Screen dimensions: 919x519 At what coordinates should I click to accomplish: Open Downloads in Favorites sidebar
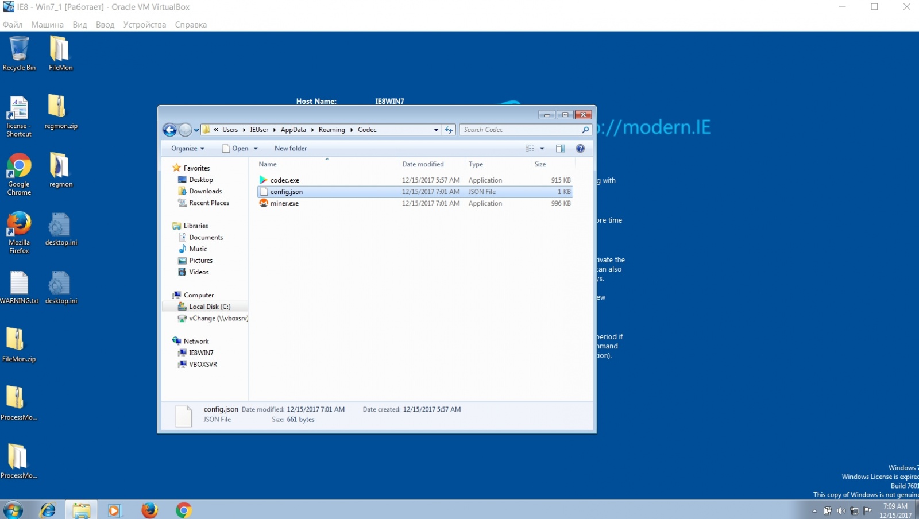click(x=206, y=191)
